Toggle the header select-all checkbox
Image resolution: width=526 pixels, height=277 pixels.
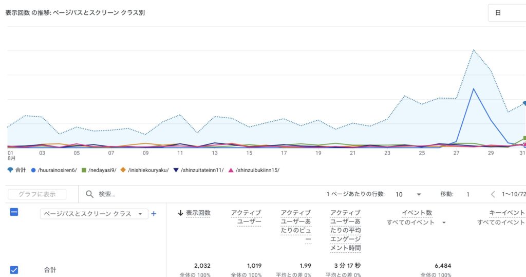[14, 212]
